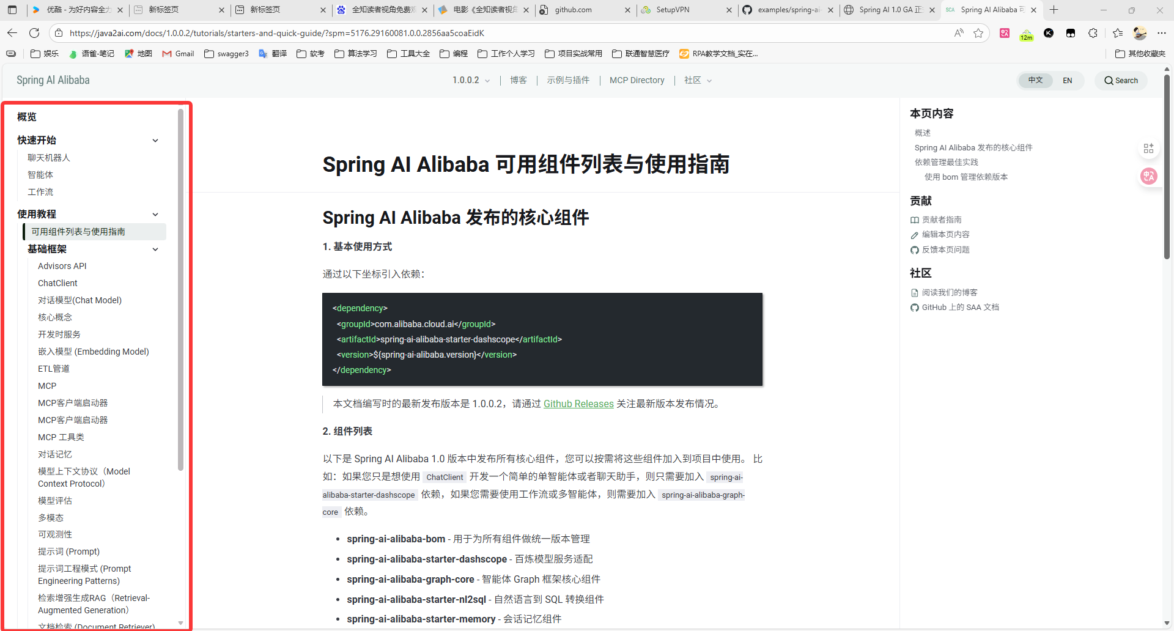Collapse the 快速开始 sidebar section
The width and height of the screenshot is (1174, 631).
[x=155, y=141]
